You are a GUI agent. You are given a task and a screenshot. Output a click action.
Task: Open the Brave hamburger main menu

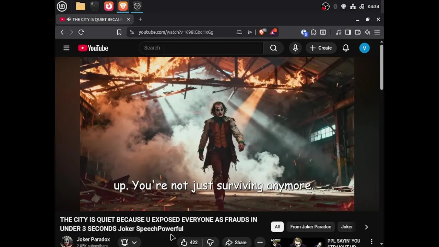tap(377, 32)
